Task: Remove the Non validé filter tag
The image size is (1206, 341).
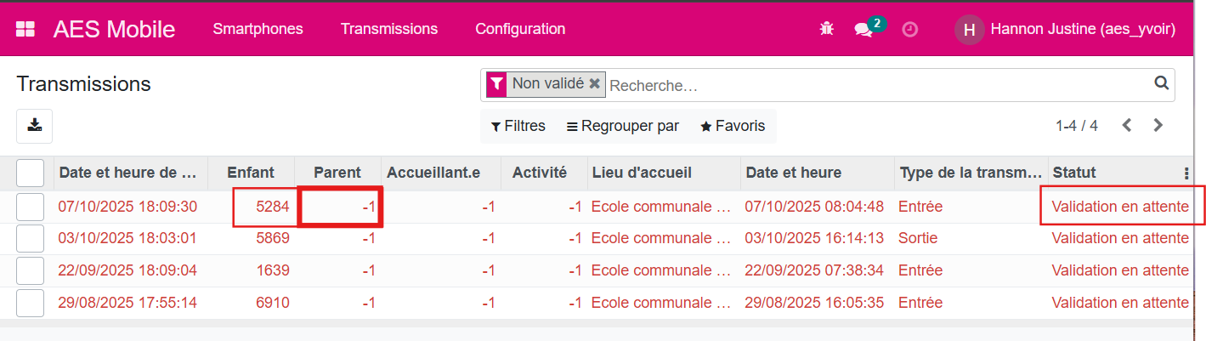Action: (x=594, y=83)
